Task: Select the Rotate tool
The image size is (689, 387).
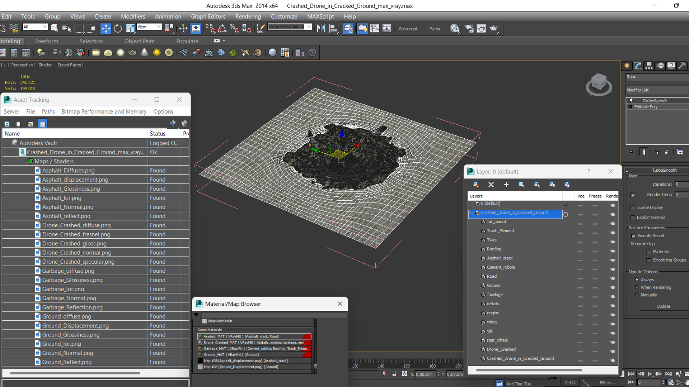Action: coord(118,28)
